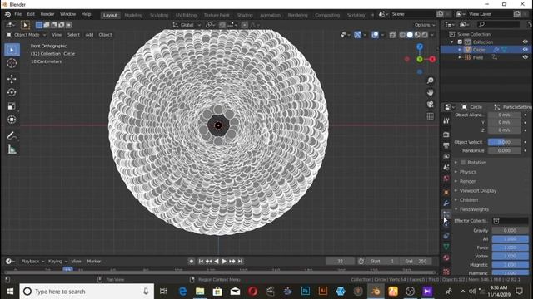Open the Keying dropdown
Image resolution: width=533 pixels, height=299 pixels.
[x=57, y=262]
